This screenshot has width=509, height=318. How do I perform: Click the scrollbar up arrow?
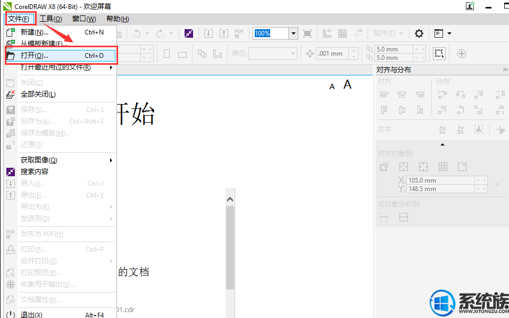pyautogui.click(x=230, y=200)
